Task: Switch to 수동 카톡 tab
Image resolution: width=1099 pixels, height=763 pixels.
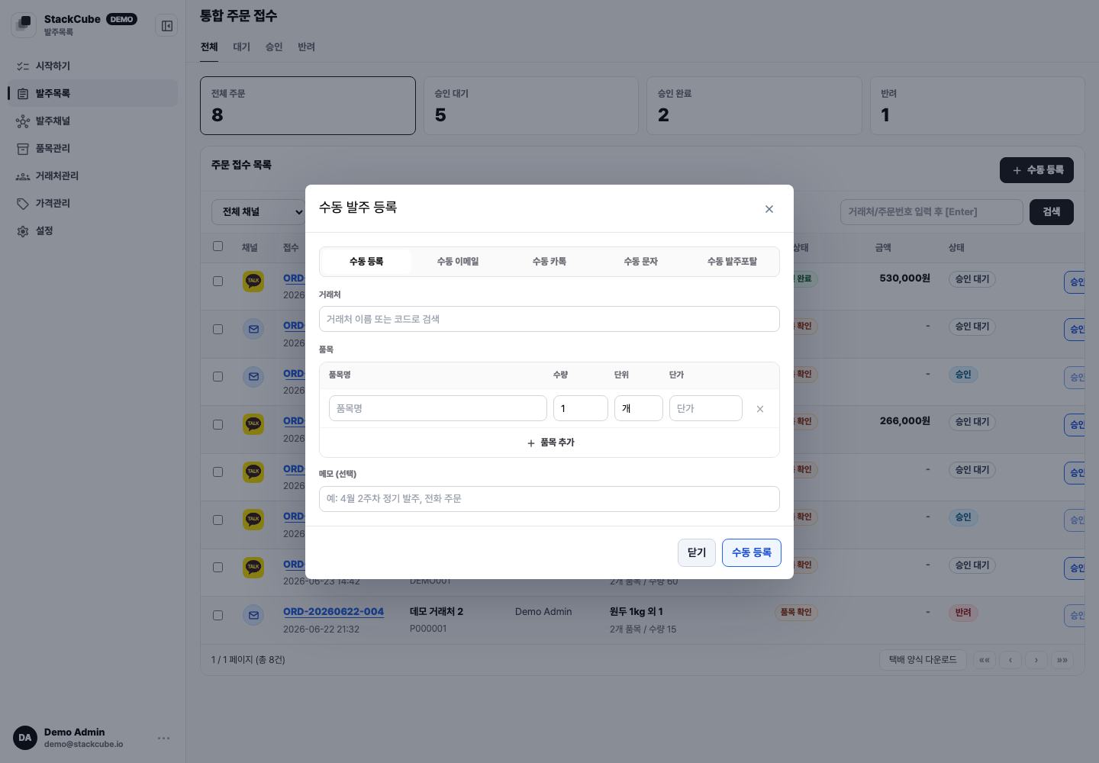Action: 549,262
